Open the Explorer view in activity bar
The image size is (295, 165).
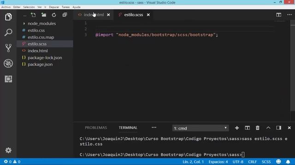point(8,17)
